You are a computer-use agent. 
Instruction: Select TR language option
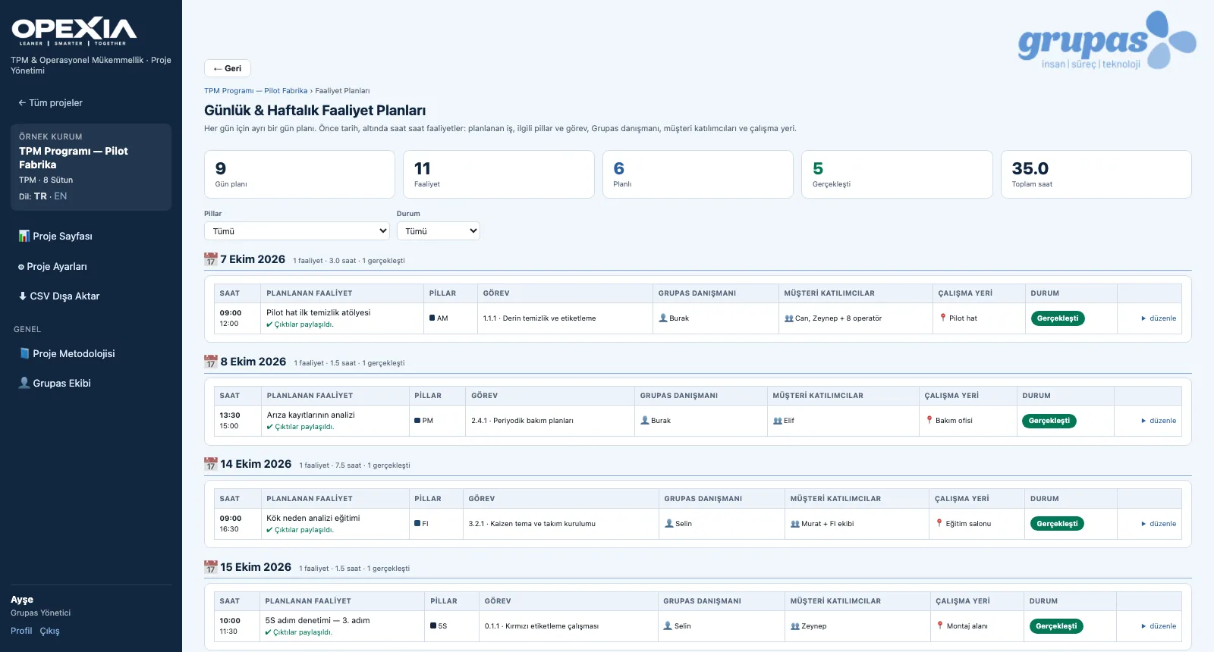click(40, 196)
